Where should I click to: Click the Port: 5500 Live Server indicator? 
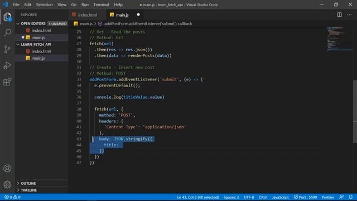(305, 197)
